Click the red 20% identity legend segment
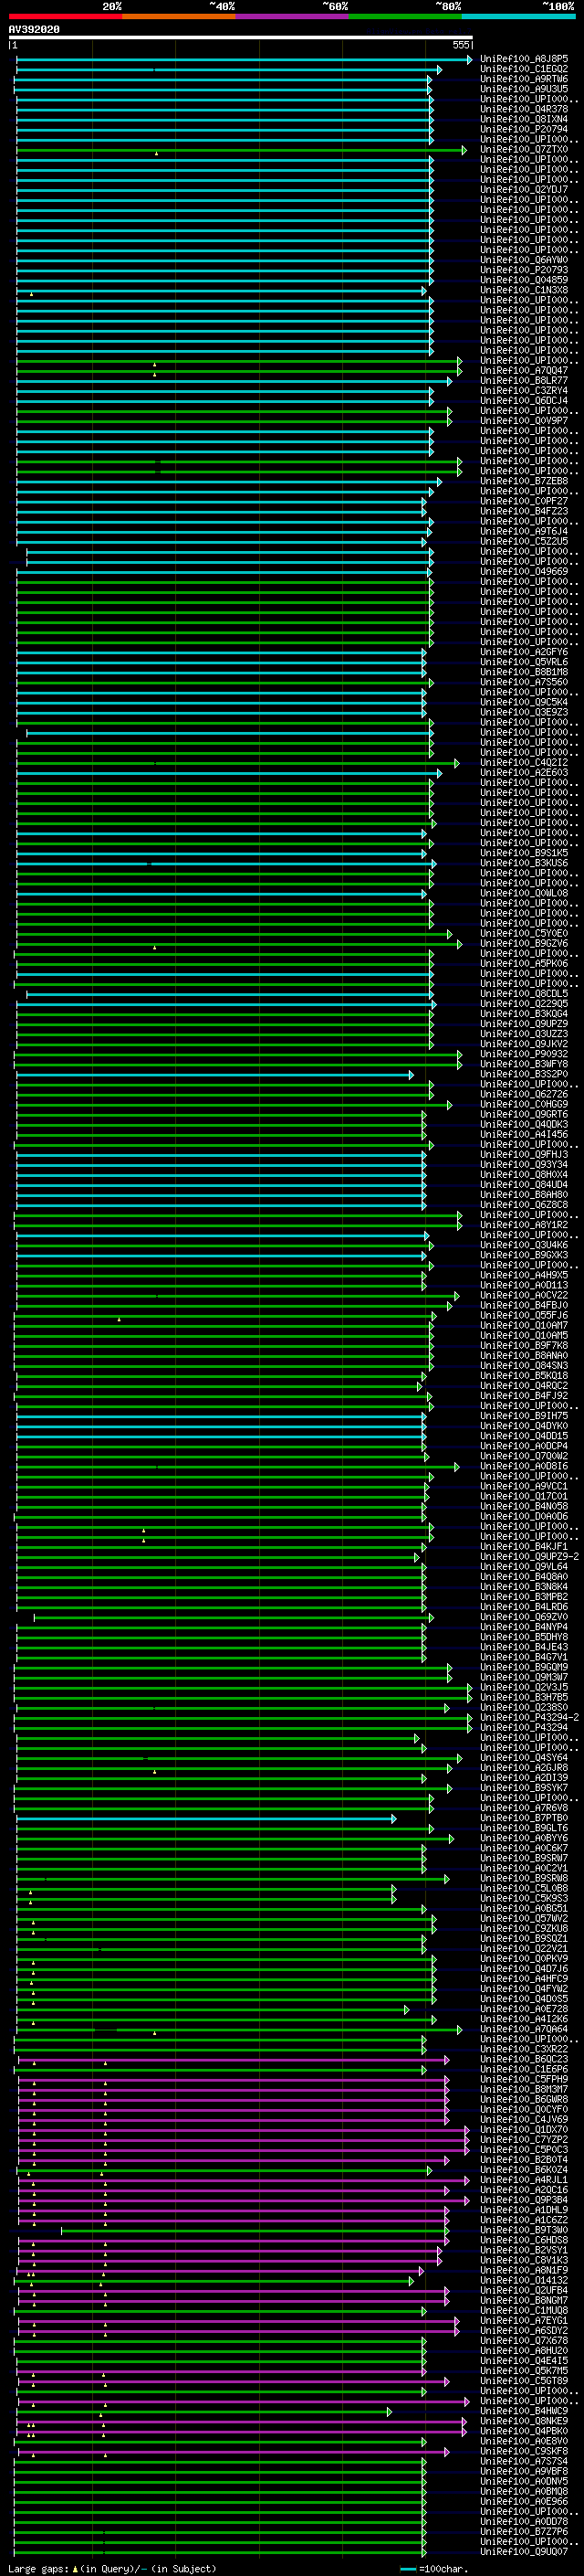The height and width of the screenshot is (2576, 584). pyautogui.click(x=66, y=16)
